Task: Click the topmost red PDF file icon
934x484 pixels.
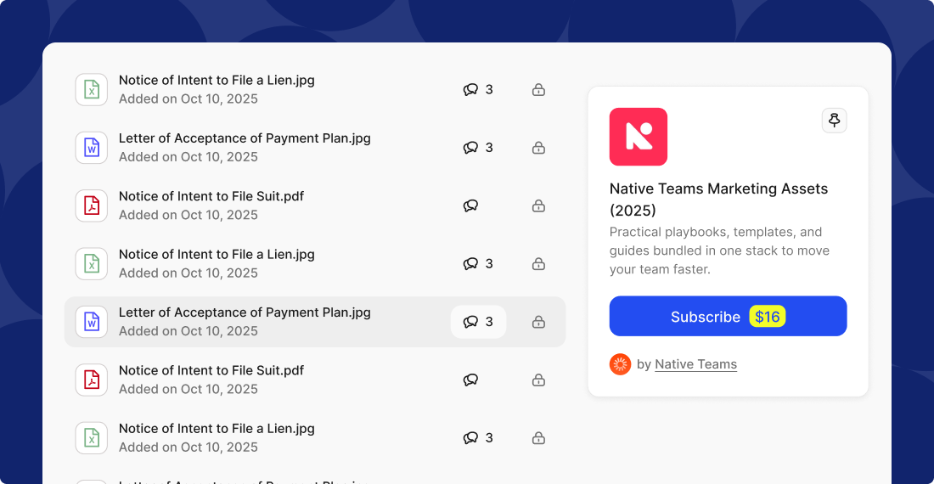Action: click(92, 205)
